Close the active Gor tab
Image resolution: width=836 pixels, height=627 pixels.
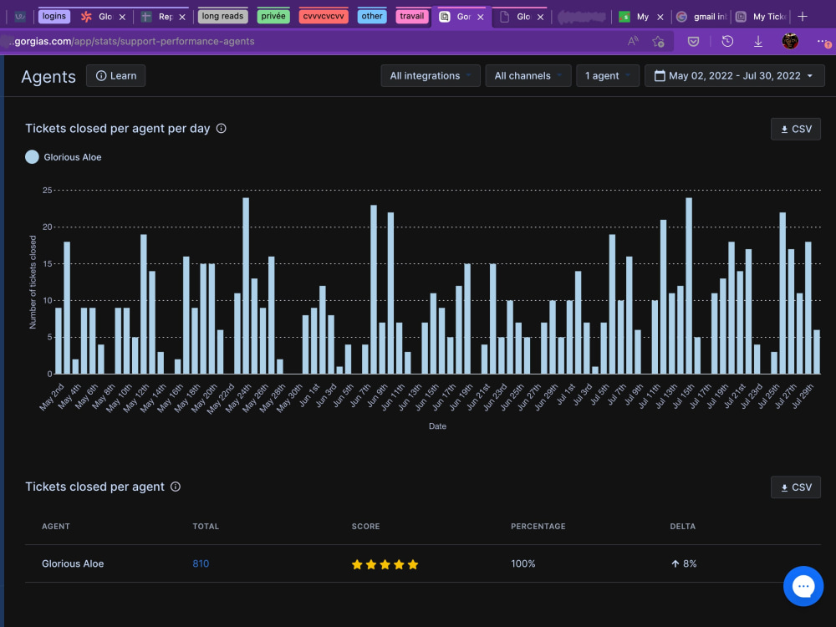[481, 17]
